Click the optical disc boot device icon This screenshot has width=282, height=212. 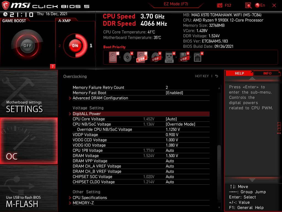tap(127, 57)
